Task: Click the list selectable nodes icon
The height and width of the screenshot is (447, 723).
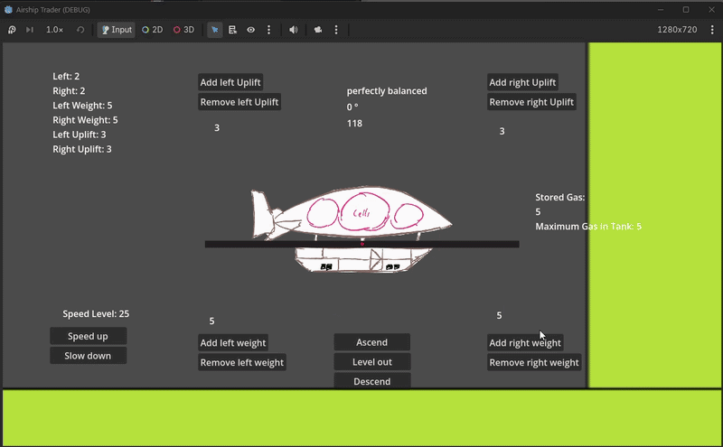Action: point(232,30)
